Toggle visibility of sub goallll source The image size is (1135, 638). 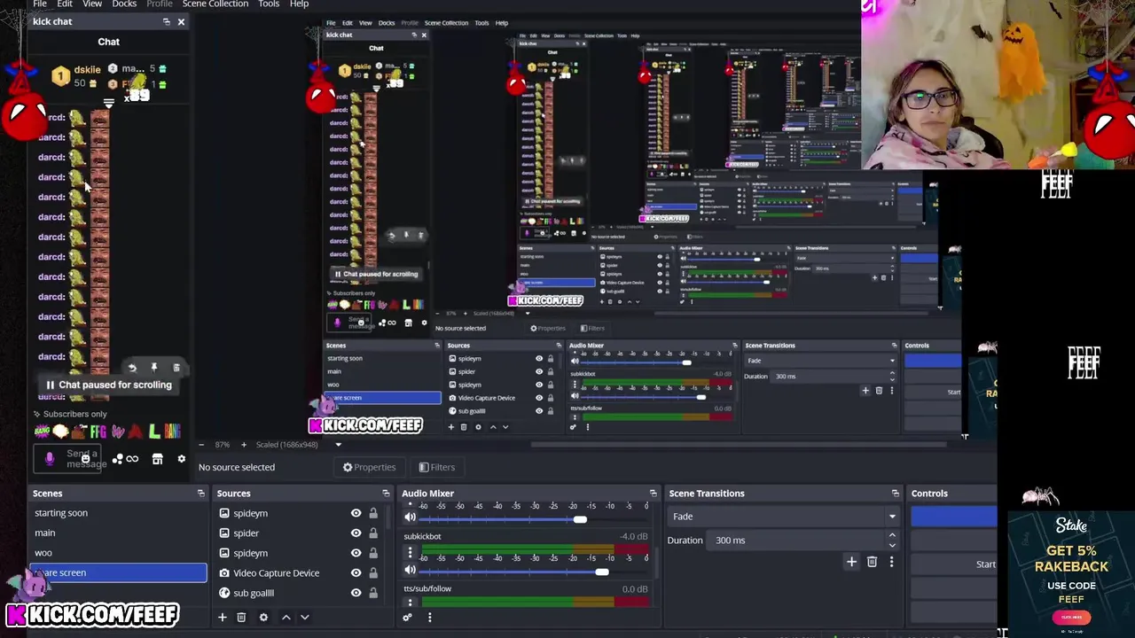(x=356, y=593)
